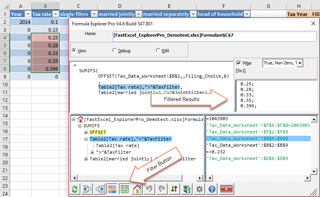Click the Home label
Screen dimensions: 320x197
[x=90, y=34]
